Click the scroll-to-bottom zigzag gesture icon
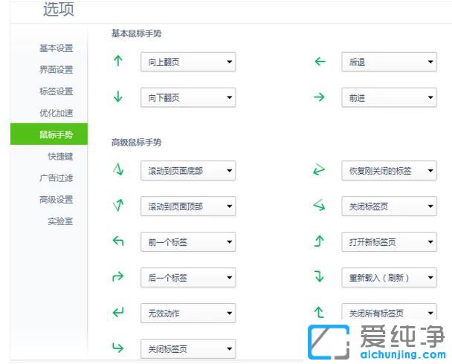 pos(117,171)
